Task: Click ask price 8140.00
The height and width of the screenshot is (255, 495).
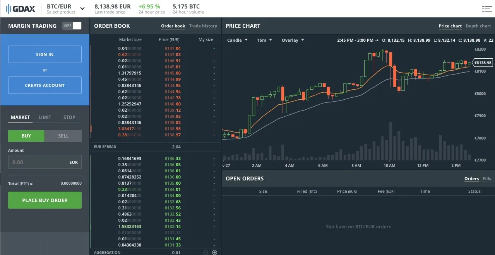Action: tap(173, 104)
